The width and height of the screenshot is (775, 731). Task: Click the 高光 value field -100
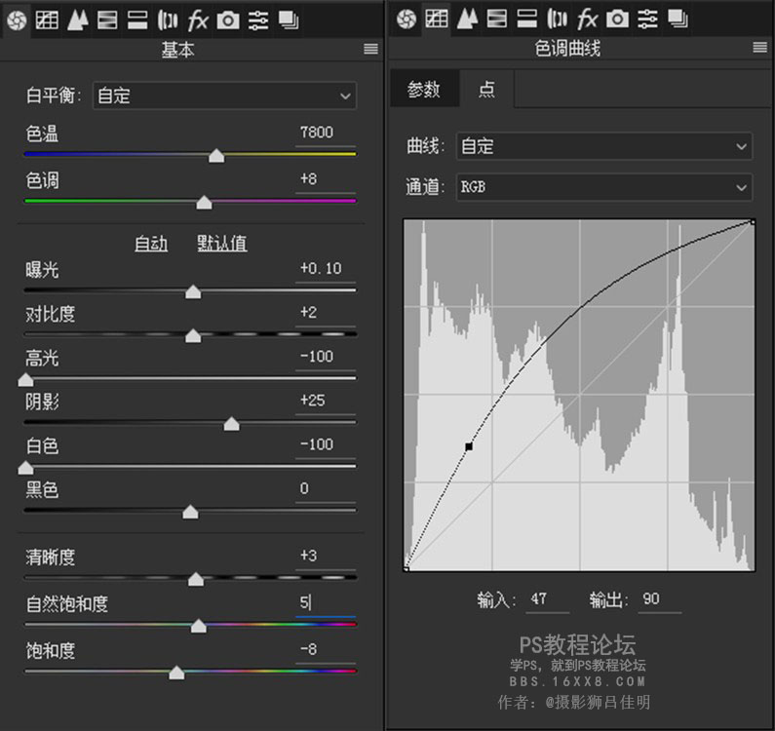tap(326, 357)
